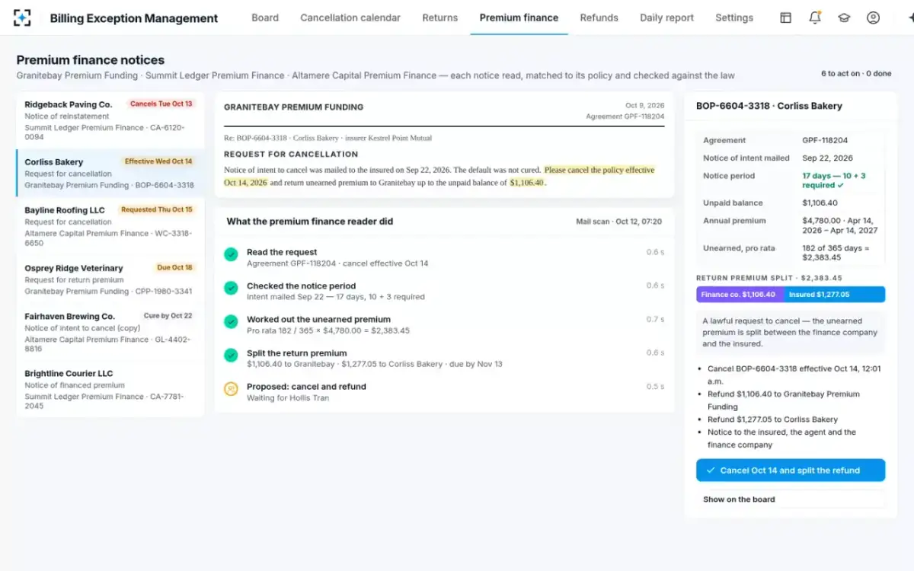Select the Ridgeback Paving Co. notice
914x571 pixels.
coord(110,120)
